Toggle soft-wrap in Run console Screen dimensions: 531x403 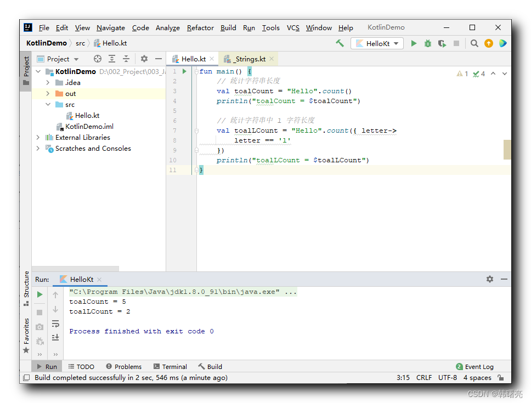55,323
